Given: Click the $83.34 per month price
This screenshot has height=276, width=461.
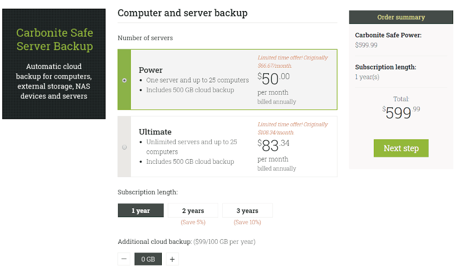Looking at the screenshot, I should 273,145.
